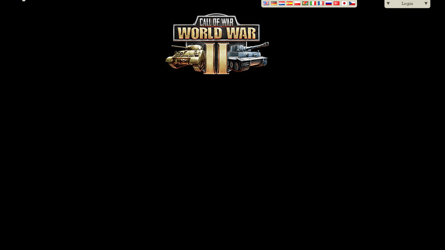The image size is (445, 250).
Task: Choose the Dutch flag language option
Action: (281, 3)
